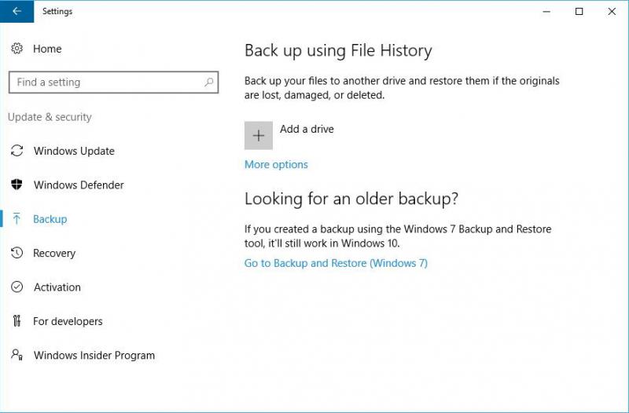Open Windows Insider Program settings
This screenshot has width=629, height=413.
coord(94,355)
